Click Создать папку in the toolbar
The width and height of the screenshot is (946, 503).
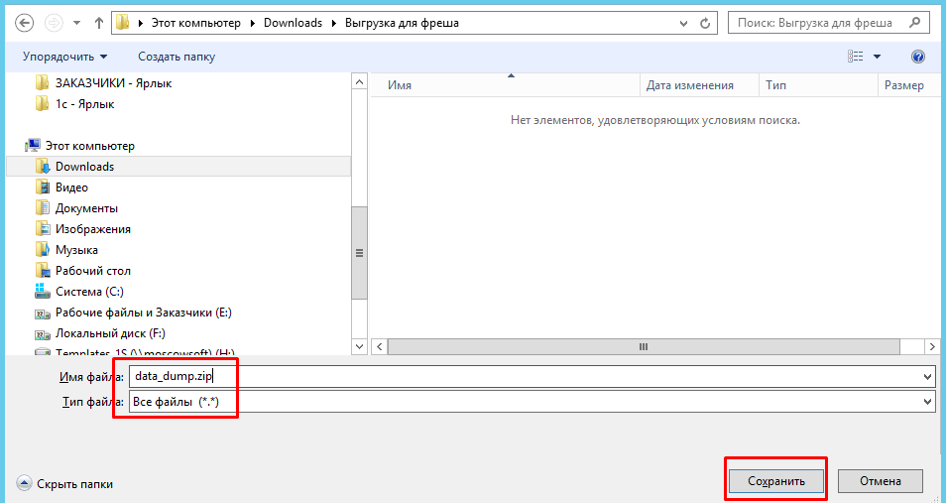(x=177, y=57)
